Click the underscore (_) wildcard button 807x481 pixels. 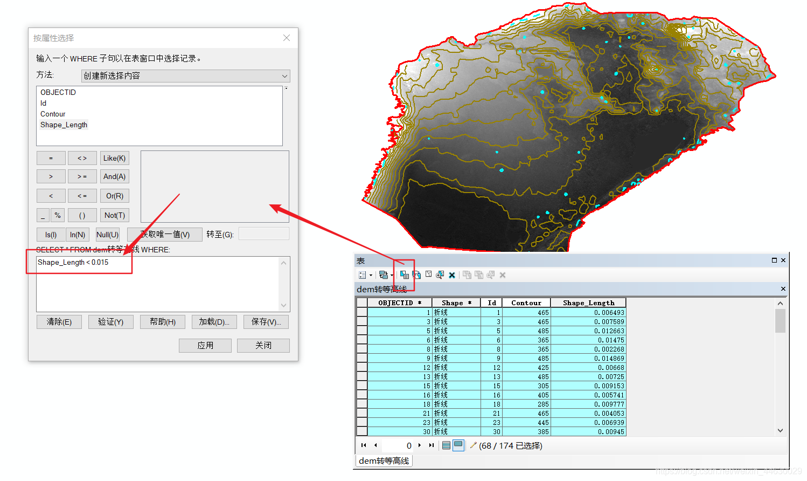pos(43,215)
